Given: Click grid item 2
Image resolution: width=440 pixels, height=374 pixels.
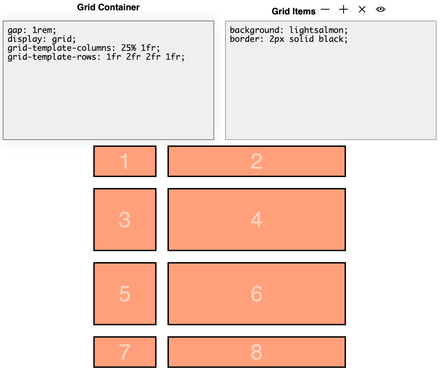Looking at the screenshot, I should click(x=256, y=161).
